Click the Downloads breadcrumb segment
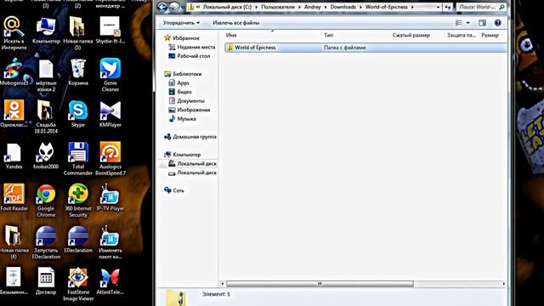544x306 pixels. [x=343, y=7]
